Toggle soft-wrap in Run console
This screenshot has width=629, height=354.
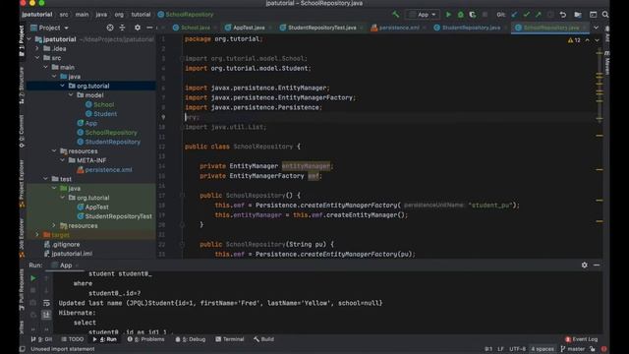tap(46, 303)
